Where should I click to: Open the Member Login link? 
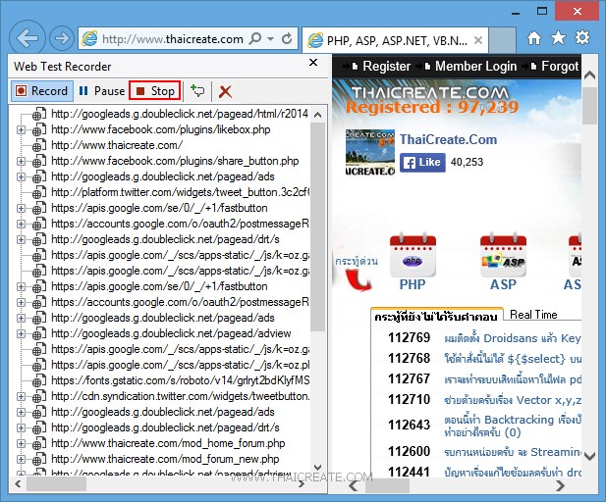pos(475,67)
